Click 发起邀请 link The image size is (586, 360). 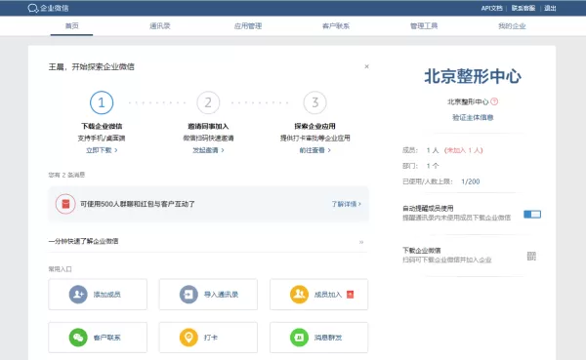click(208, 150)
